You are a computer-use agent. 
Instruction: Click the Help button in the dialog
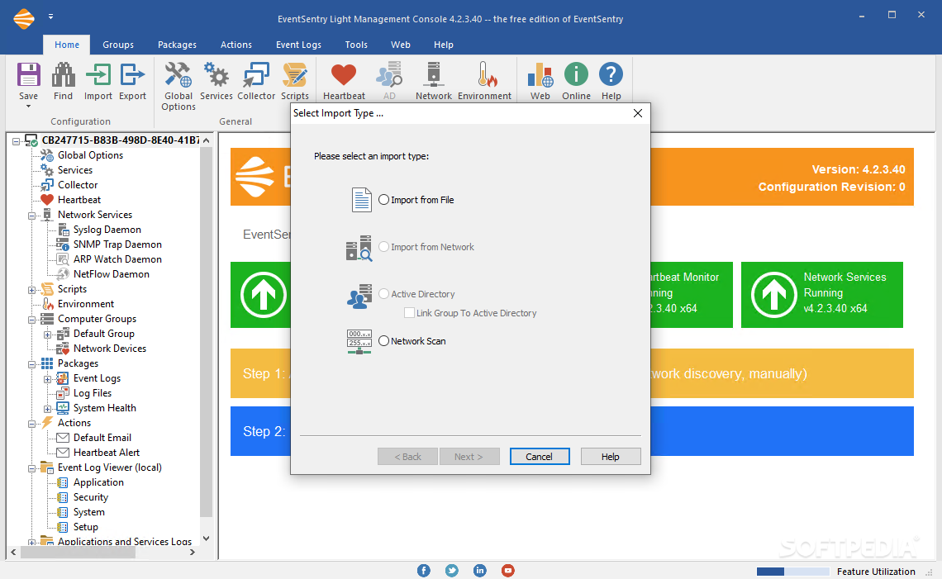[611, 457]
